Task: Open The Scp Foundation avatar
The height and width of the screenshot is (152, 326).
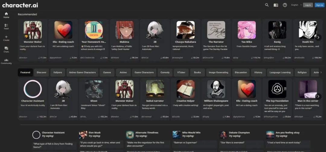Action: pos(277,89)
